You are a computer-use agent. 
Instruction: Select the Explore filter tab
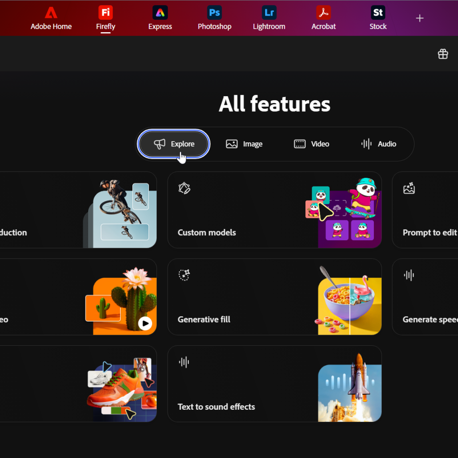click(x=174, y=144)
